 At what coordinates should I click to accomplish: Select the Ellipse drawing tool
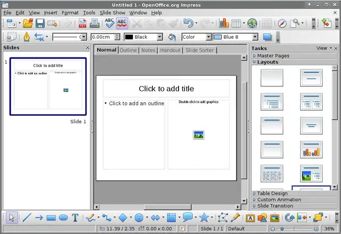(63, 218)
